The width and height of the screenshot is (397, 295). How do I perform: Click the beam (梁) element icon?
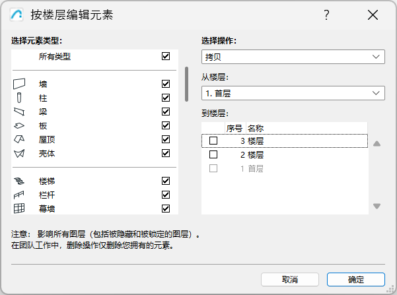point(19,112)
